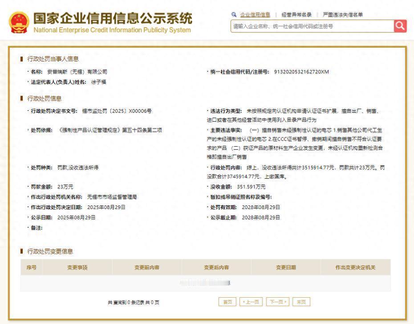
Task: Select publicity date value beside 公示日期
Action: pos(76,217)
